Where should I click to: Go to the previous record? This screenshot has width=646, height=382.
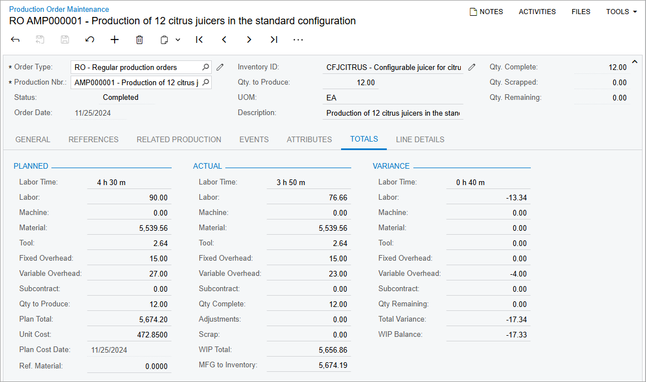(224, 39)
